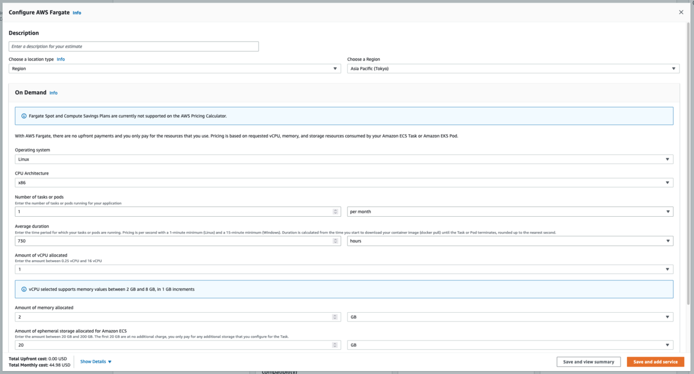Open Info link beside Configure AWS Fargate title

click(x=77, y=12)
